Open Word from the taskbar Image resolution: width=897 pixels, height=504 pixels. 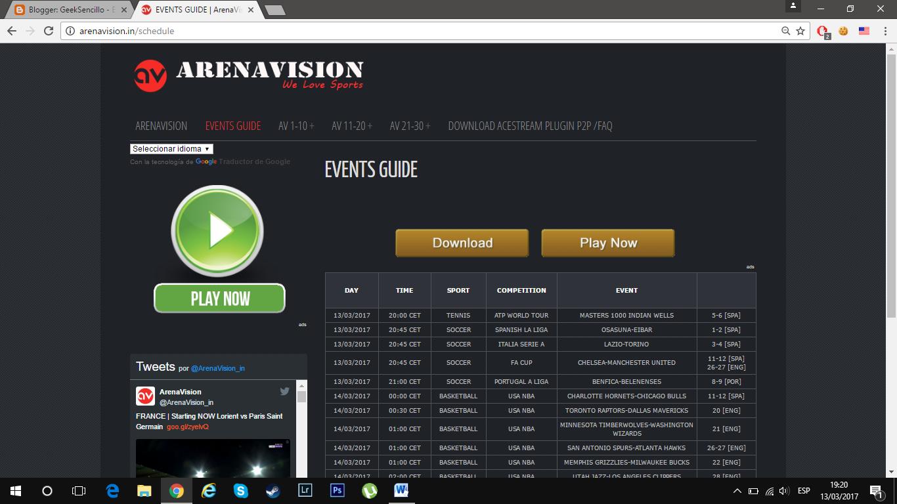(401, 490)
